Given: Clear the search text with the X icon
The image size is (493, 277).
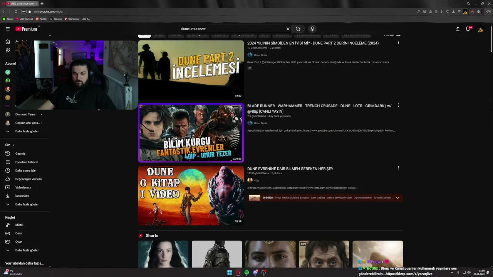Looking at the screenshot, I should [288, 29].
